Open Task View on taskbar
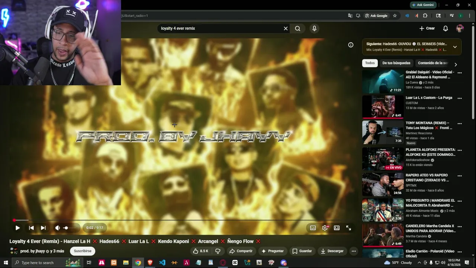 pyautogui.click(x=89, y=262)
